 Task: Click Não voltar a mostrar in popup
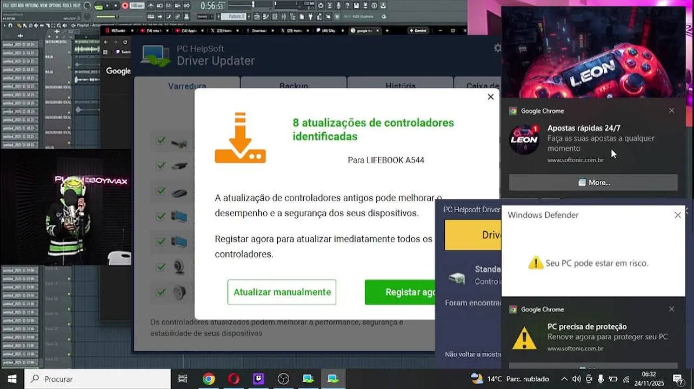(473, 354)
